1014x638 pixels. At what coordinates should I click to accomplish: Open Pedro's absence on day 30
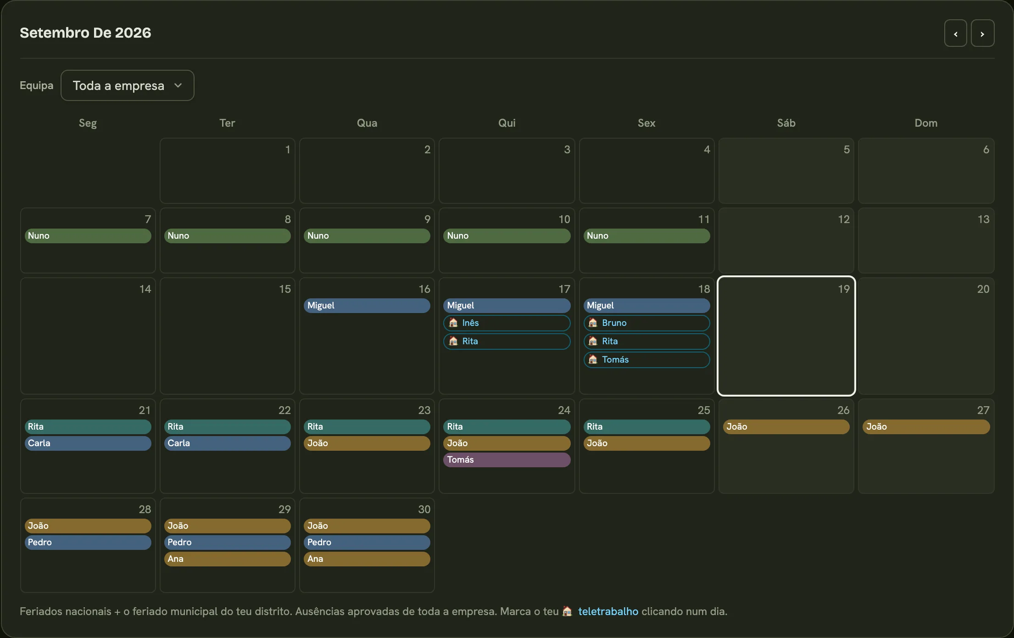click(367, 542)
